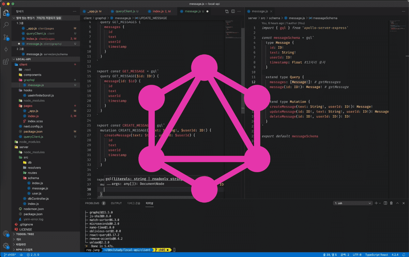Open more actions for the right editor group

404,11
